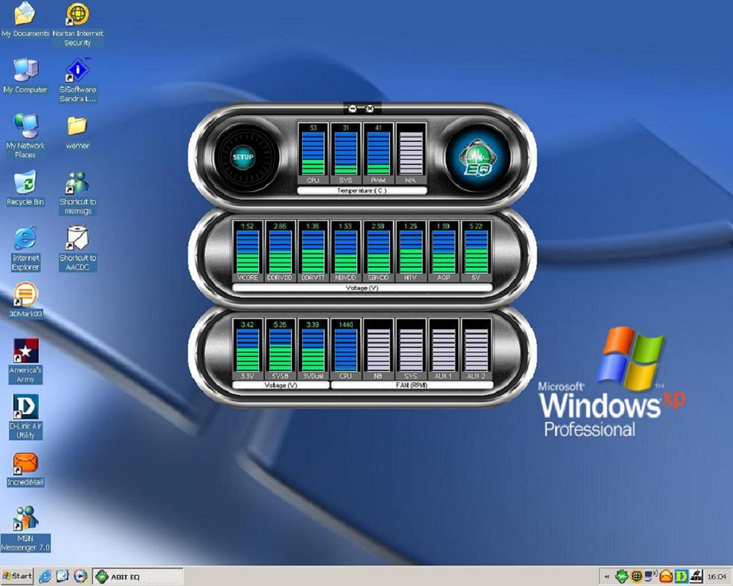Click the inactive AUX 1 fan gauge

pos(444,350)
